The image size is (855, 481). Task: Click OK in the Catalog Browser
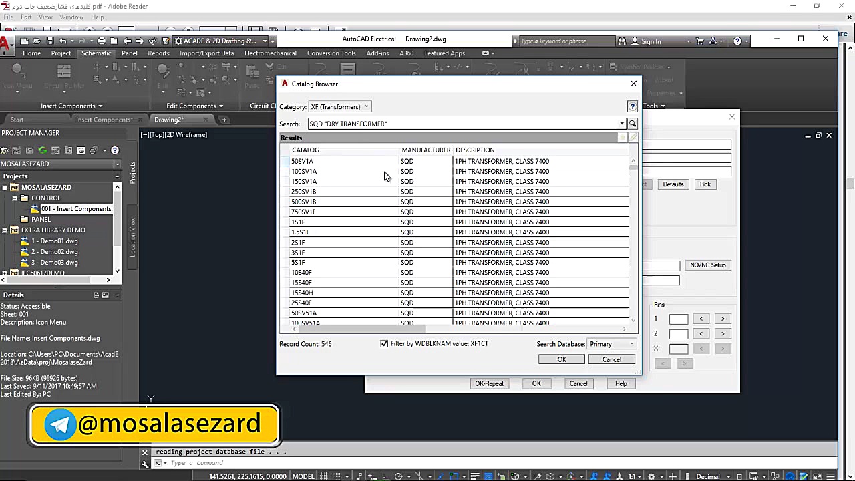pos(562,359)
